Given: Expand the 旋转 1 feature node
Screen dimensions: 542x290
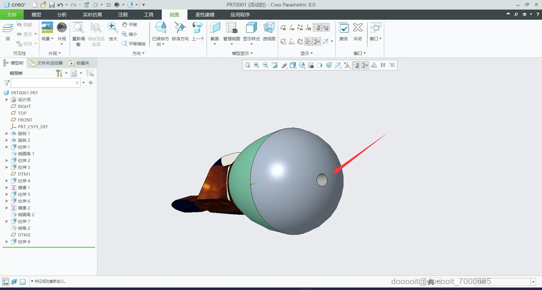Looking at the screenshot, I should coord(7,134).
